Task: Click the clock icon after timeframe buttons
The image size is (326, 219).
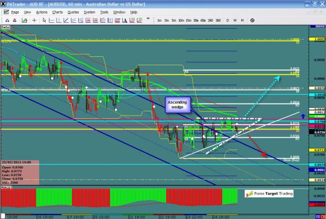Action: point(252,20)
